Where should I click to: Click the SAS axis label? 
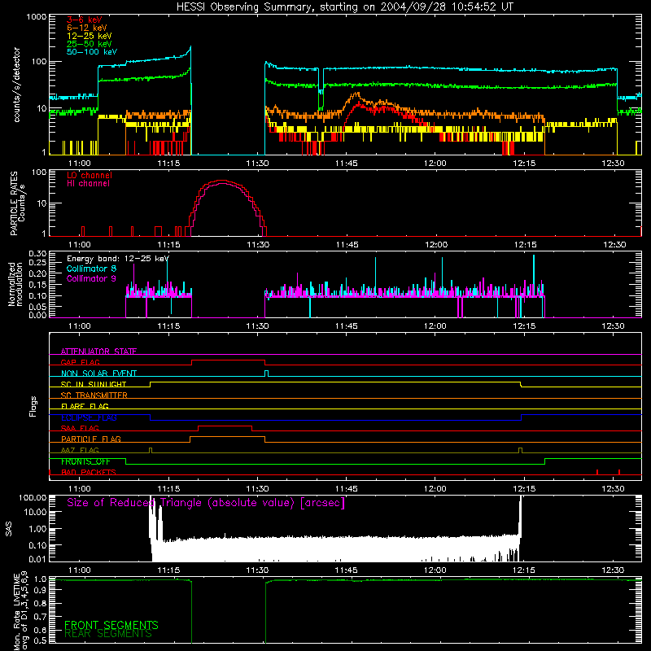click(x=9, y=528)
